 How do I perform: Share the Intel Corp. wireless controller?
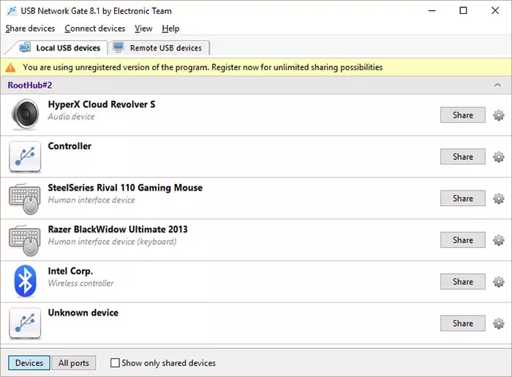(463, 282)
